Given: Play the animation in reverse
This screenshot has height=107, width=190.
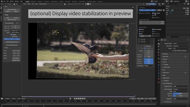Looking at the screenshot, I should [x=79, y=99].
